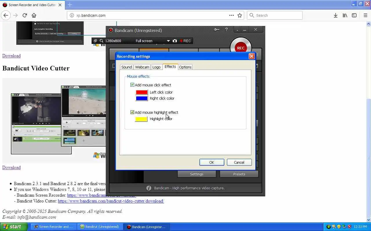Click the yellow shield tray icon
This screenshot has width=371, height=231.
point(339,227)
